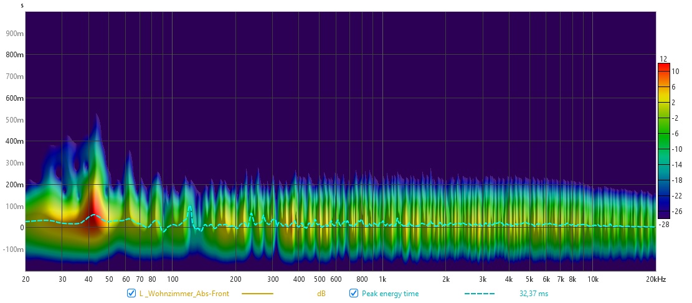Click the dark blue bottom of color scale

click(663, 210)
